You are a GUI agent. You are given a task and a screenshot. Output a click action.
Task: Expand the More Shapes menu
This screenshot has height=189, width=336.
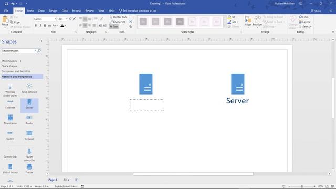coord(12,61)
